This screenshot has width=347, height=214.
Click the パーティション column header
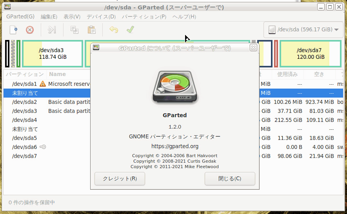pos(25,74)
